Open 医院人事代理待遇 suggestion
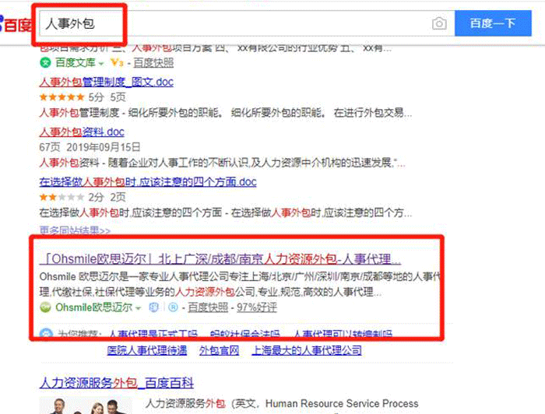Viewport: 545px width, 414px height. (x=146, y=350)
